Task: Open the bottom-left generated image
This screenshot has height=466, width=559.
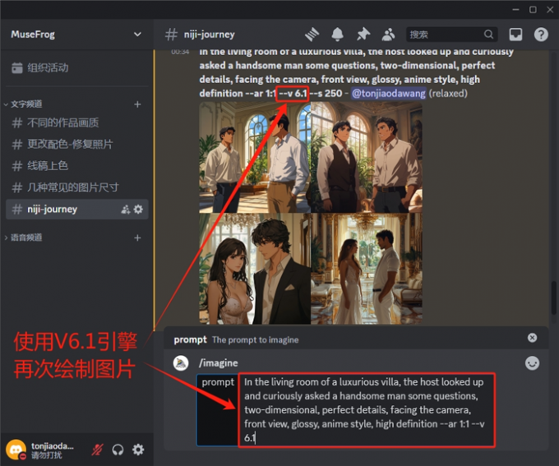Action: coord(255,270)
